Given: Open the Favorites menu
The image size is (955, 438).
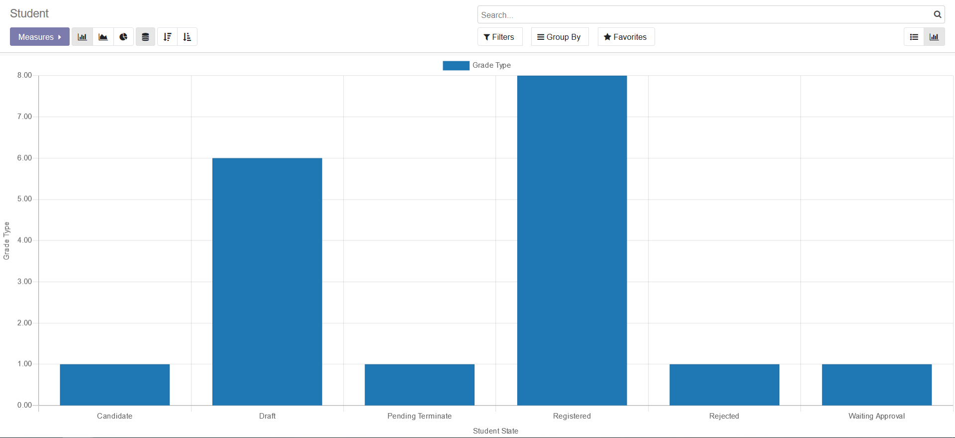Looking at the screenshot, I should (x=626, y=37).
